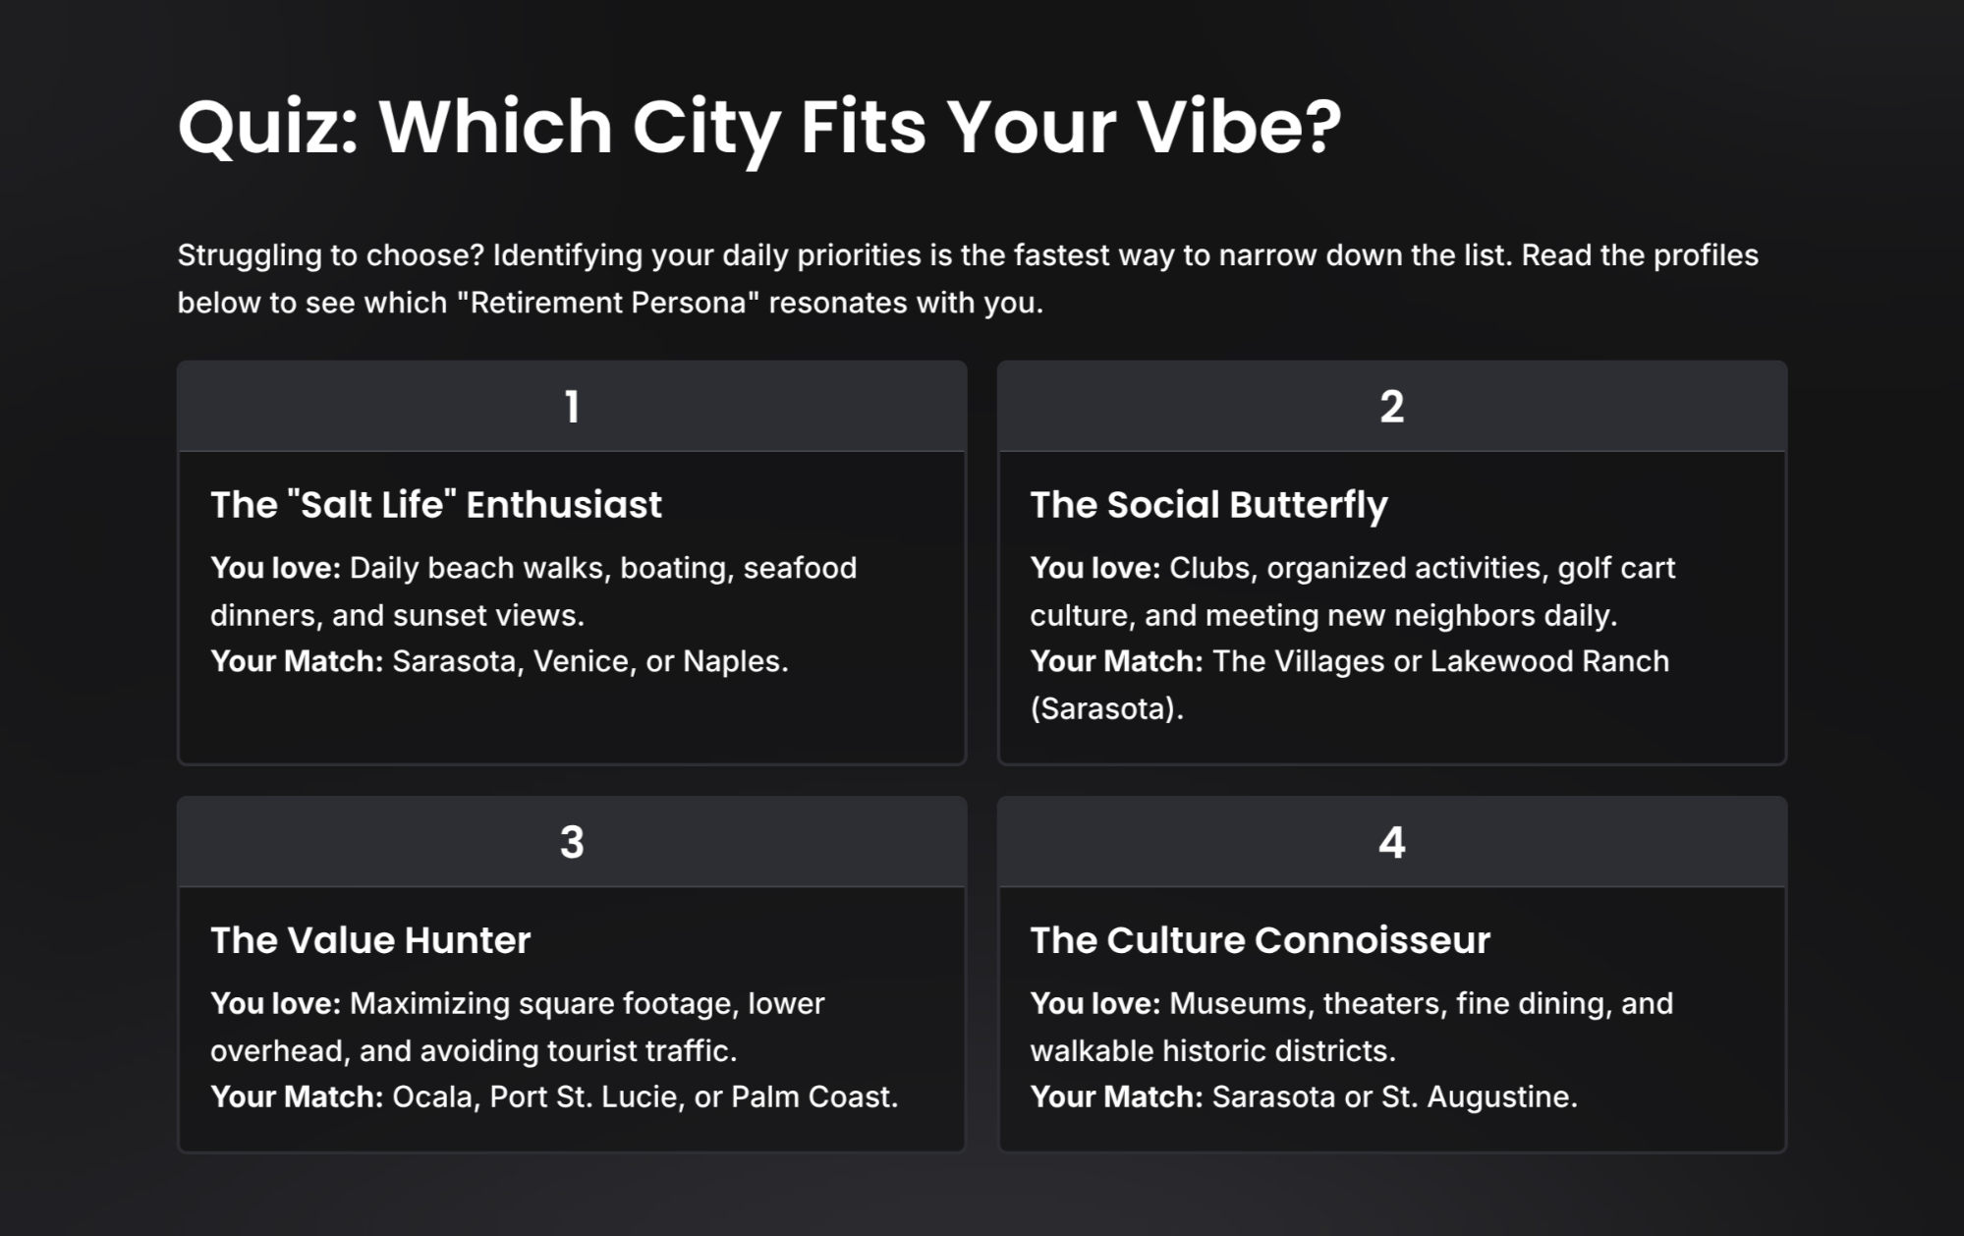
Task: Select the card header numbered 2
Action: [1391, 407]
